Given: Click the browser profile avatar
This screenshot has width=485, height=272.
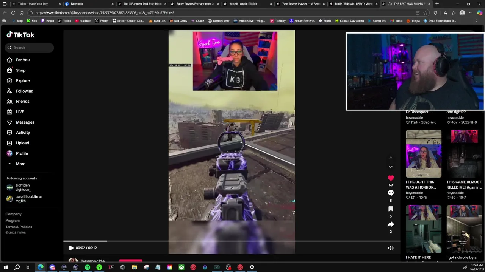Looking at the screenshot, I should point(462,13).
